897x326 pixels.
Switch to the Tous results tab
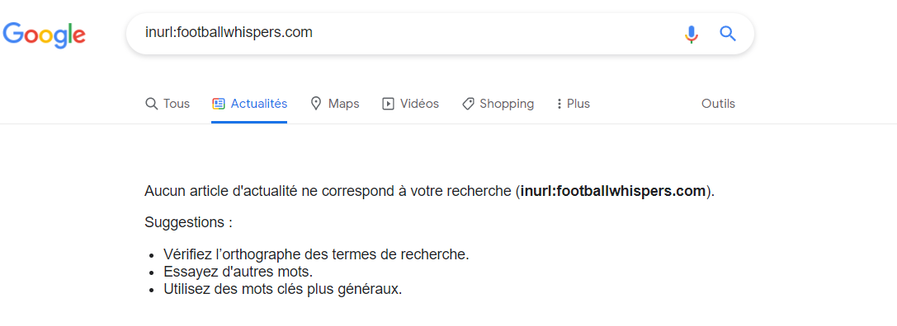168,104
